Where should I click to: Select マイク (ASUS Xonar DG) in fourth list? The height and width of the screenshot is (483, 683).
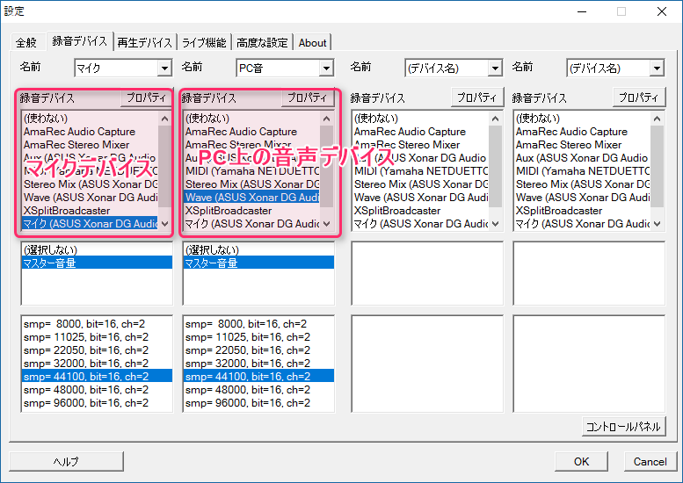point(583,224)
